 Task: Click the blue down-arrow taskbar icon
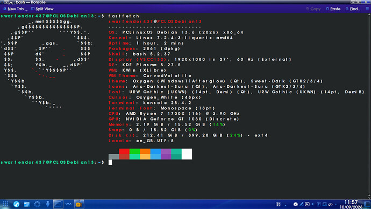[47, 204]
